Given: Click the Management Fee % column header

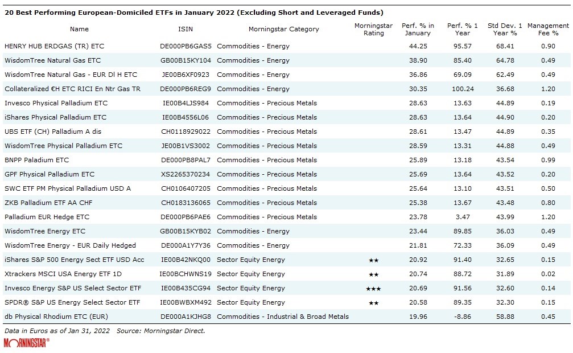Looking at the screenshot, I should click(x=547, y=30).
